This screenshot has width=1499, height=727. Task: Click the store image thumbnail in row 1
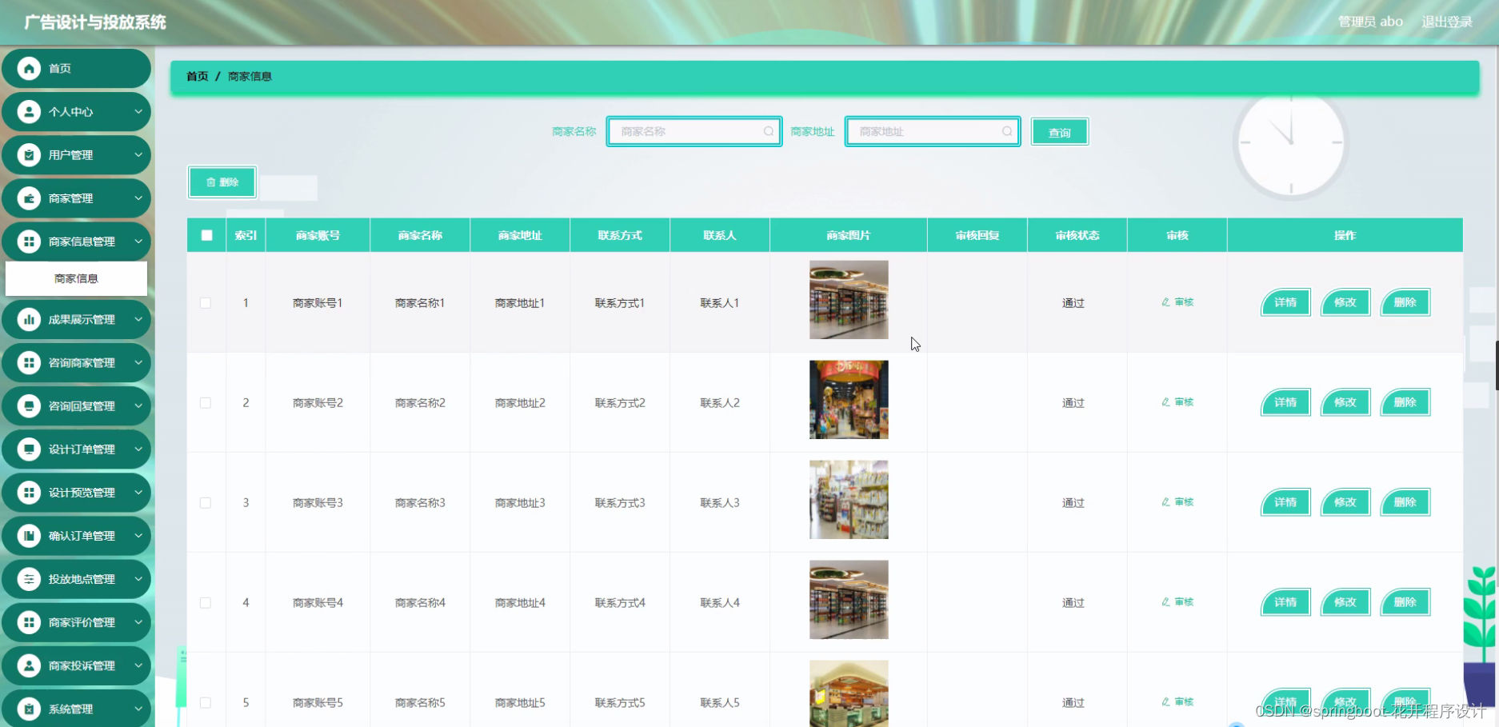(848, 299)
